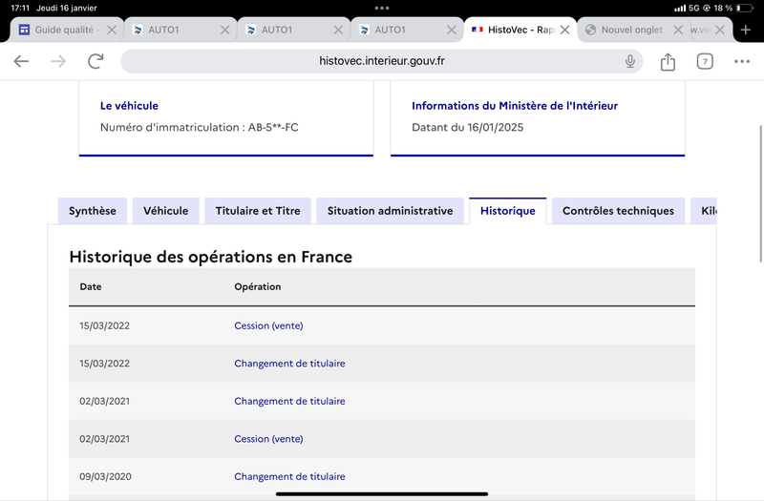Viewport: 764px width, 501px height.
Task: Click the multitasking three dots at top
Action: (382, 8)
